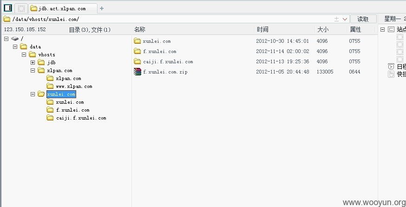Click 站点 category icon in right panel

pos(391,30)
